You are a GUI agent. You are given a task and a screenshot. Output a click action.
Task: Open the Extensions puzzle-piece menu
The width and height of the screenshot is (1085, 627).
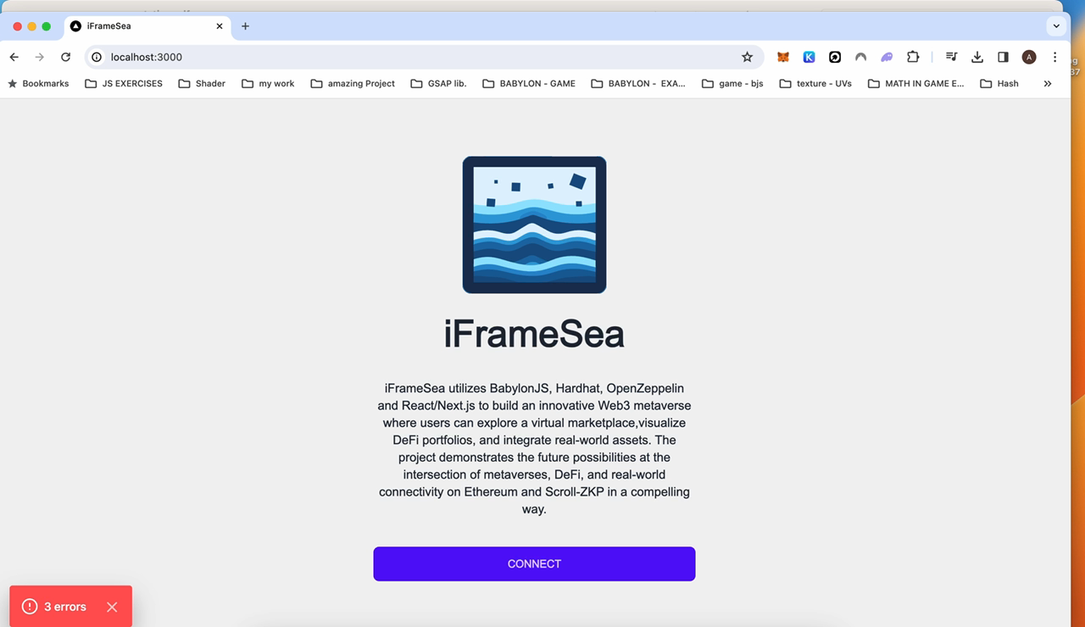(x=913, y=57)
